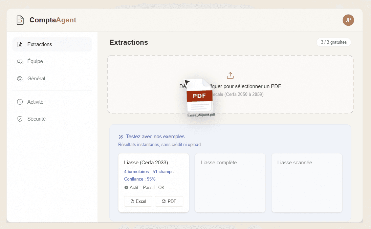Click the checkmark icon beside Actif = Passif

coord(126,187)
